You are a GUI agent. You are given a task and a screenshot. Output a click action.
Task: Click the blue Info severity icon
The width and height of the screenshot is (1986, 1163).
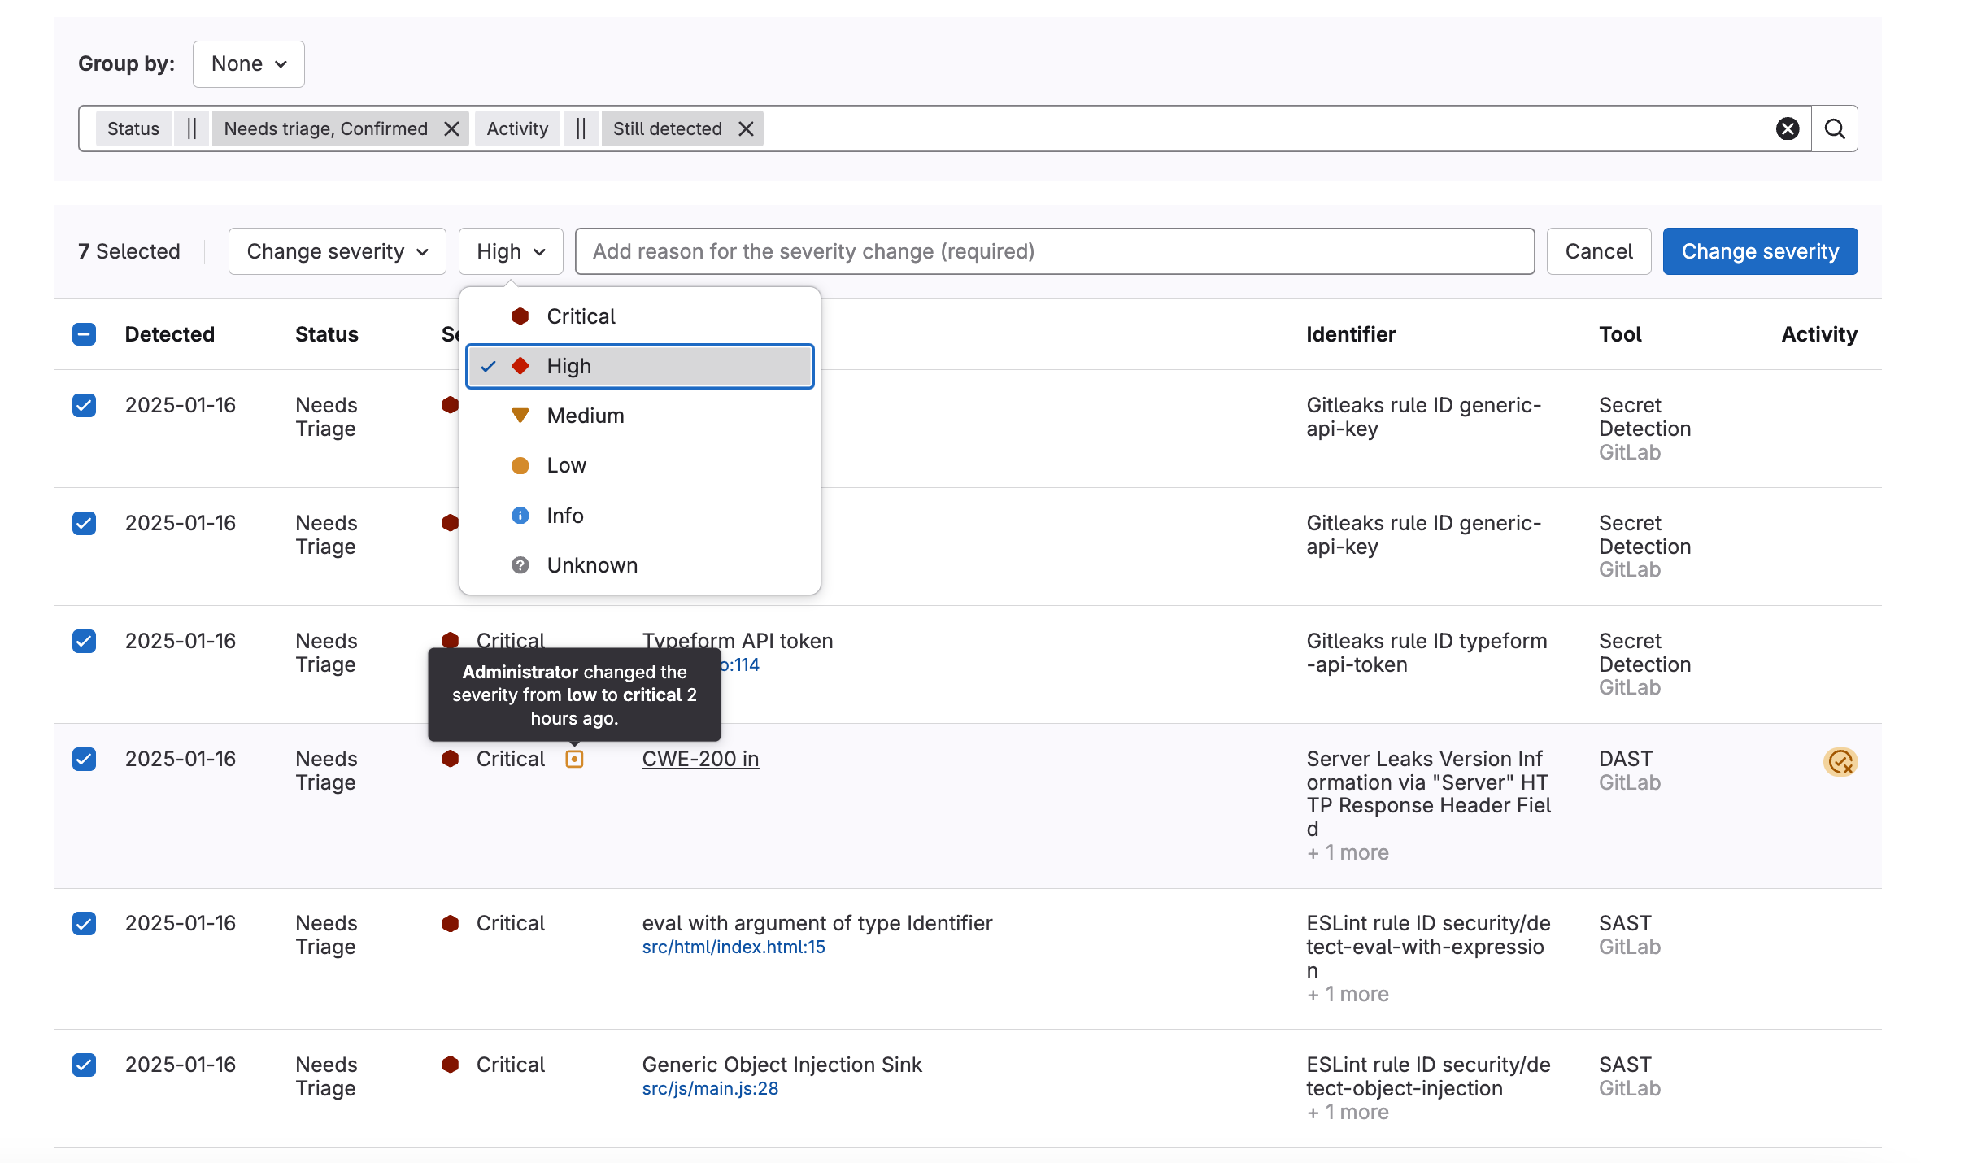click(x=520, y=516)
